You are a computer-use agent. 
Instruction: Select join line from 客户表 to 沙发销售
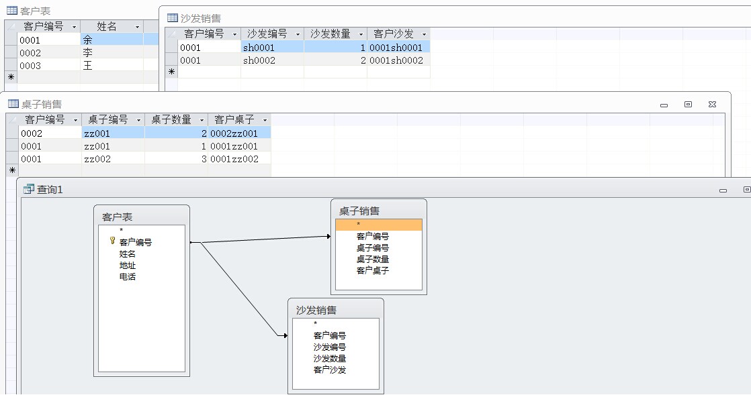[240, 289]
